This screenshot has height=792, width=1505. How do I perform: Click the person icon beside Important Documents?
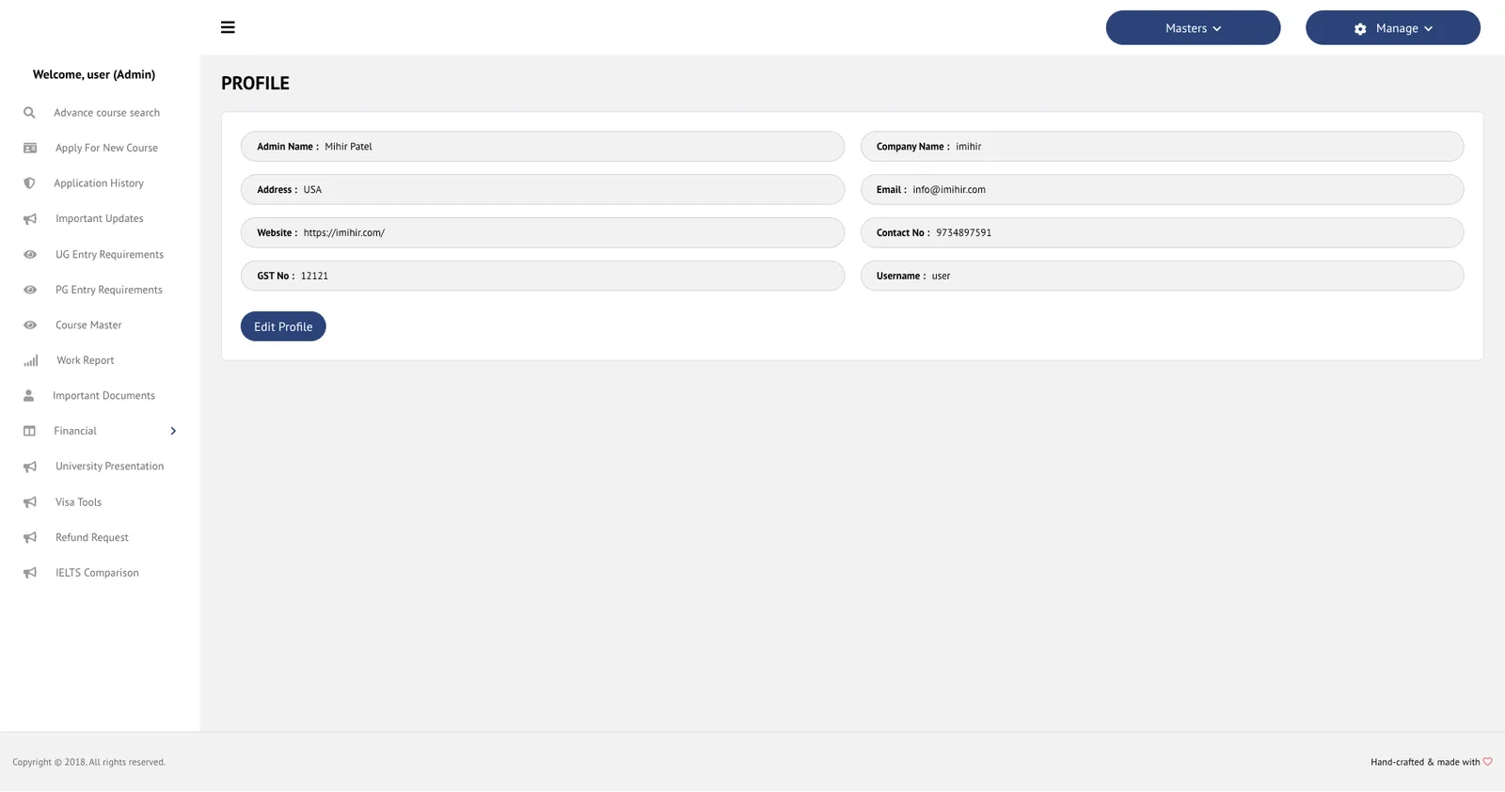[x=28, y=396]
